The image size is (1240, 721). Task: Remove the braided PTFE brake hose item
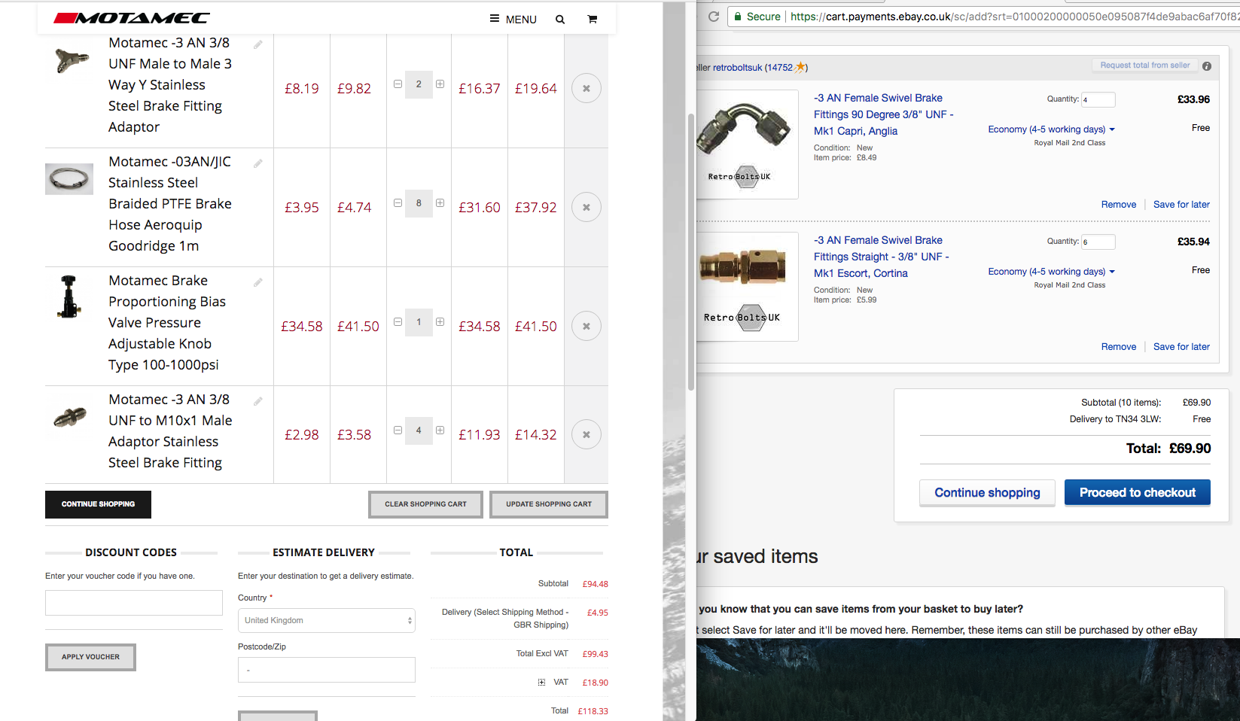[586, 207]
